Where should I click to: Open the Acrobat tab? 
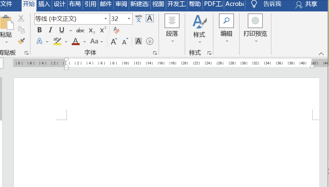(235, 4)
